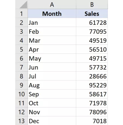Click the sales value 56510
This screenshot has height=125, width=123.
(92, 49)
